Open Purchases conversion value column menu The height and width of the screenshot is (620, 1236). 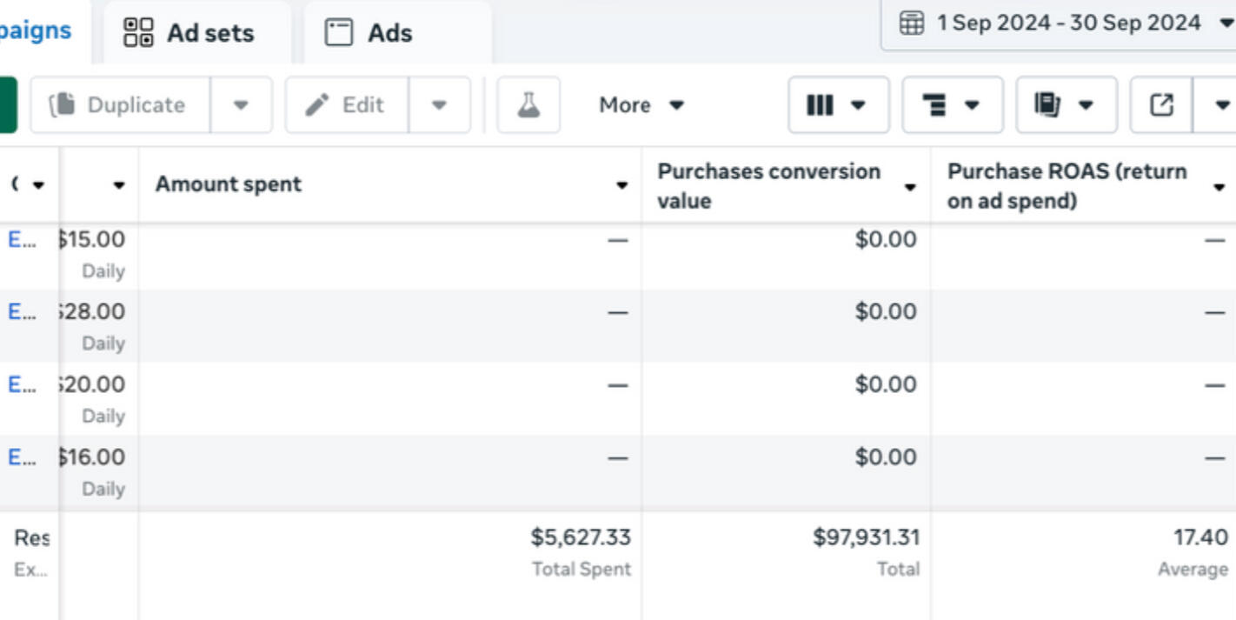click(x=910, y=187)
